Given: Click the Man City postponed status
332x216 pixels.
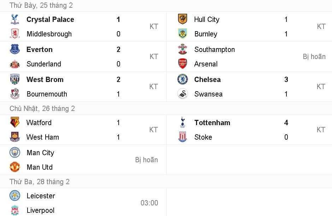Looking at the screenshot, I should (146, 160).
